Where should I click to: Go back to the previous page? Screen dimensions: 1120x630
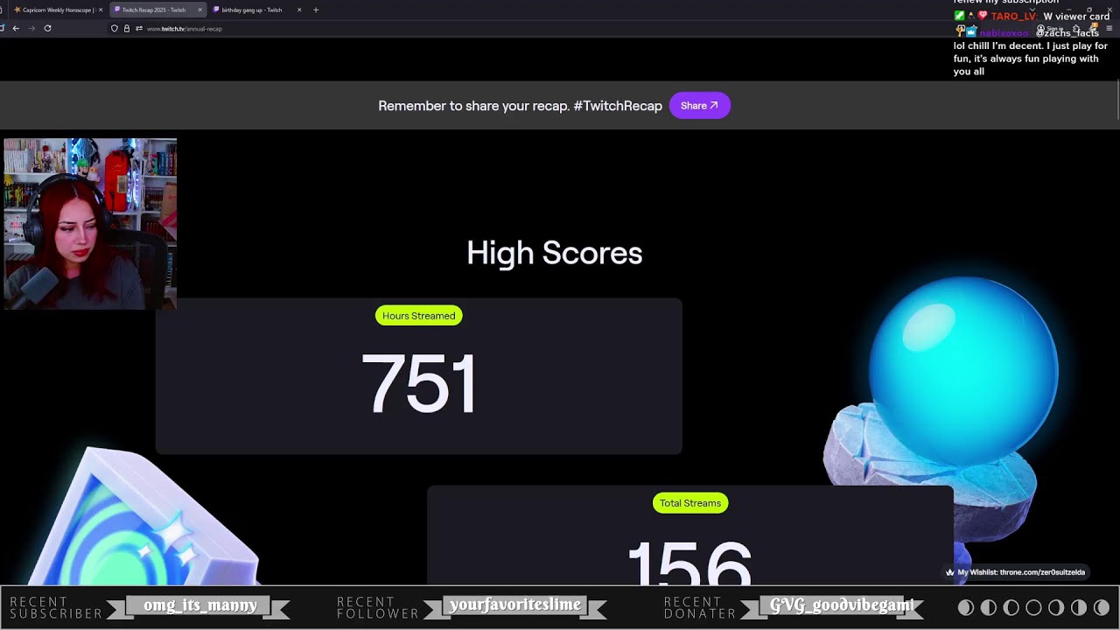16,28
